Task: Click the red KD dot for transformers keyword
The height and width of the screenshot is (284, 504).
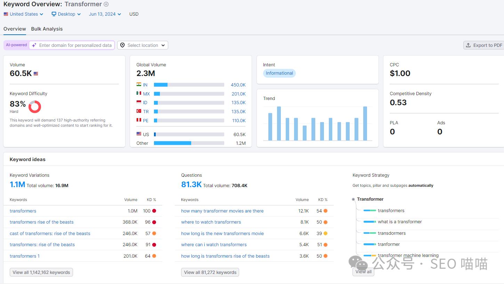Action: click(x=154, y=211)
